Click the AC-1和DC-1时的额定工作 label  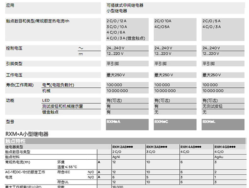25,172
